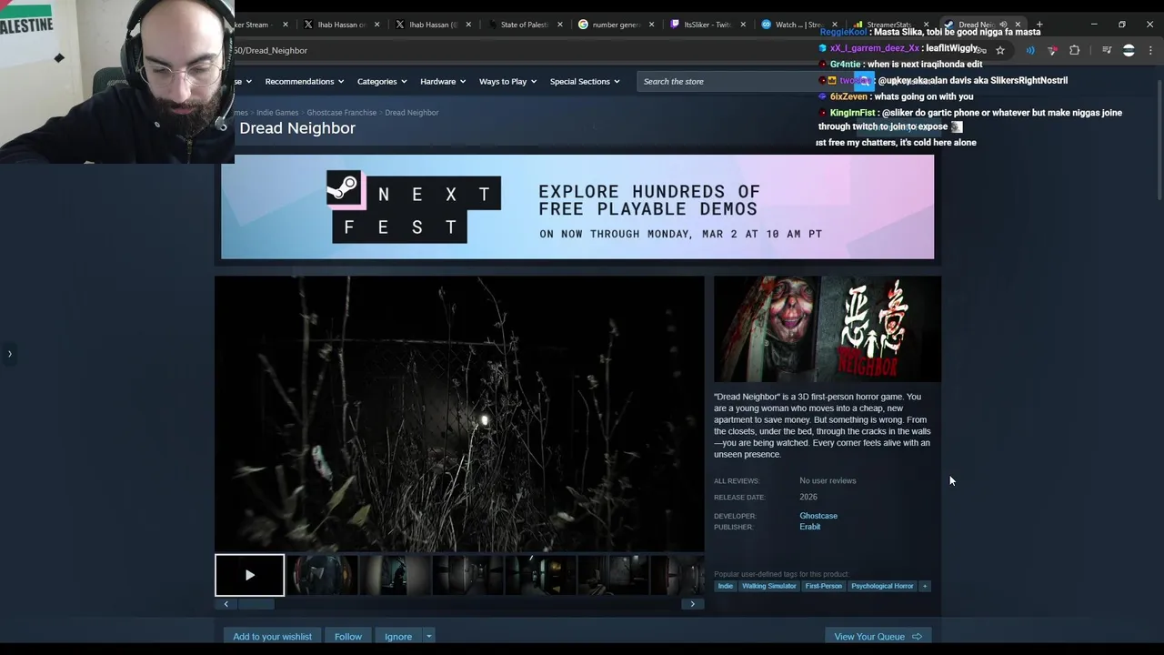The width and height of the screenshot is (1164, 655).
Task: Select first screenshot thumbnail after video
Action: (x=322, y=575)
